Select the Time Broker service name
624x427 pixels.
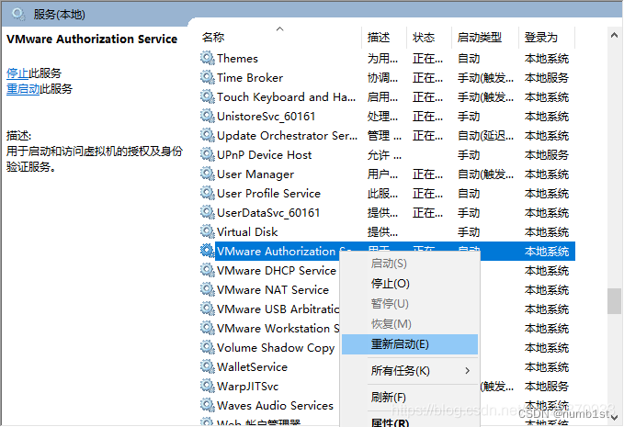point(250,77)
